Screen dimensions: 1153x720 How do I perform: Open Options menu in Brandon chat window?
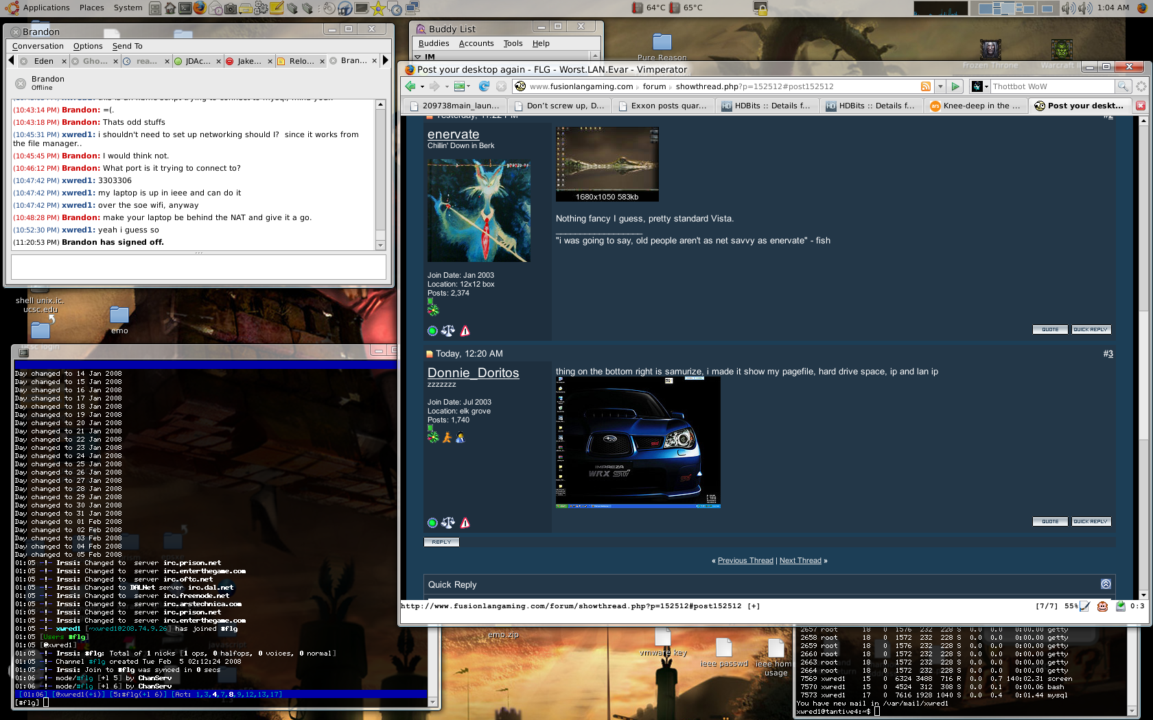[88, 46]
